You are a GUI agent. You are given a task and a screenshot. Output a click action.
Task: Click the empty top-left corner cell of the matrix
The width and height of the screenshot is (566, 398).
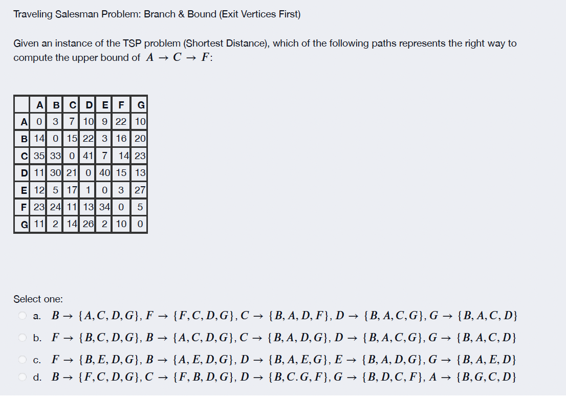pos(23,105)
